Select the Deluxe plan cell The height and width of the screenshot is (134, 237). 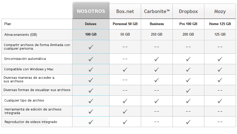[91, 24]
